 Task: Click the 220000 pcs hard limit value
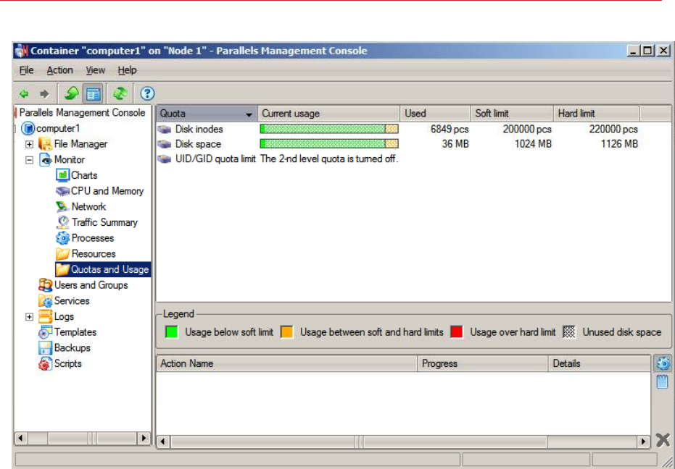[x=613, y=129]
